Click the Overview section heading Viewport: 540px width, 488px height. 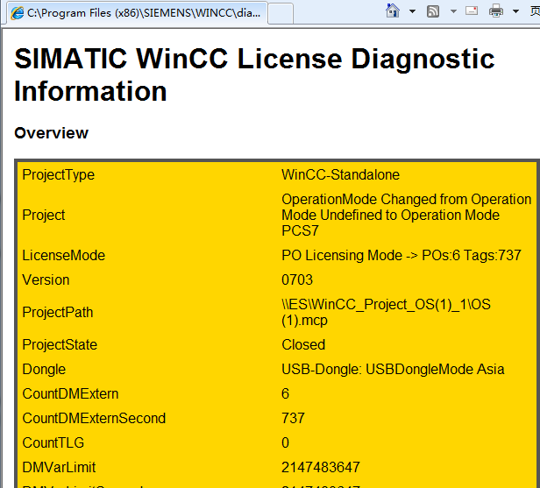click(52, 133)
